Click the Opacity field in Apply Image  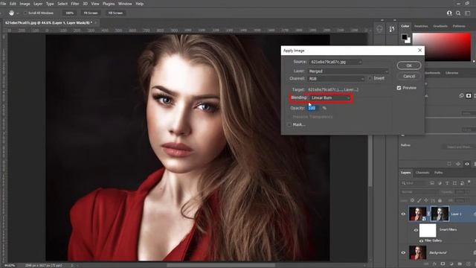314,108
